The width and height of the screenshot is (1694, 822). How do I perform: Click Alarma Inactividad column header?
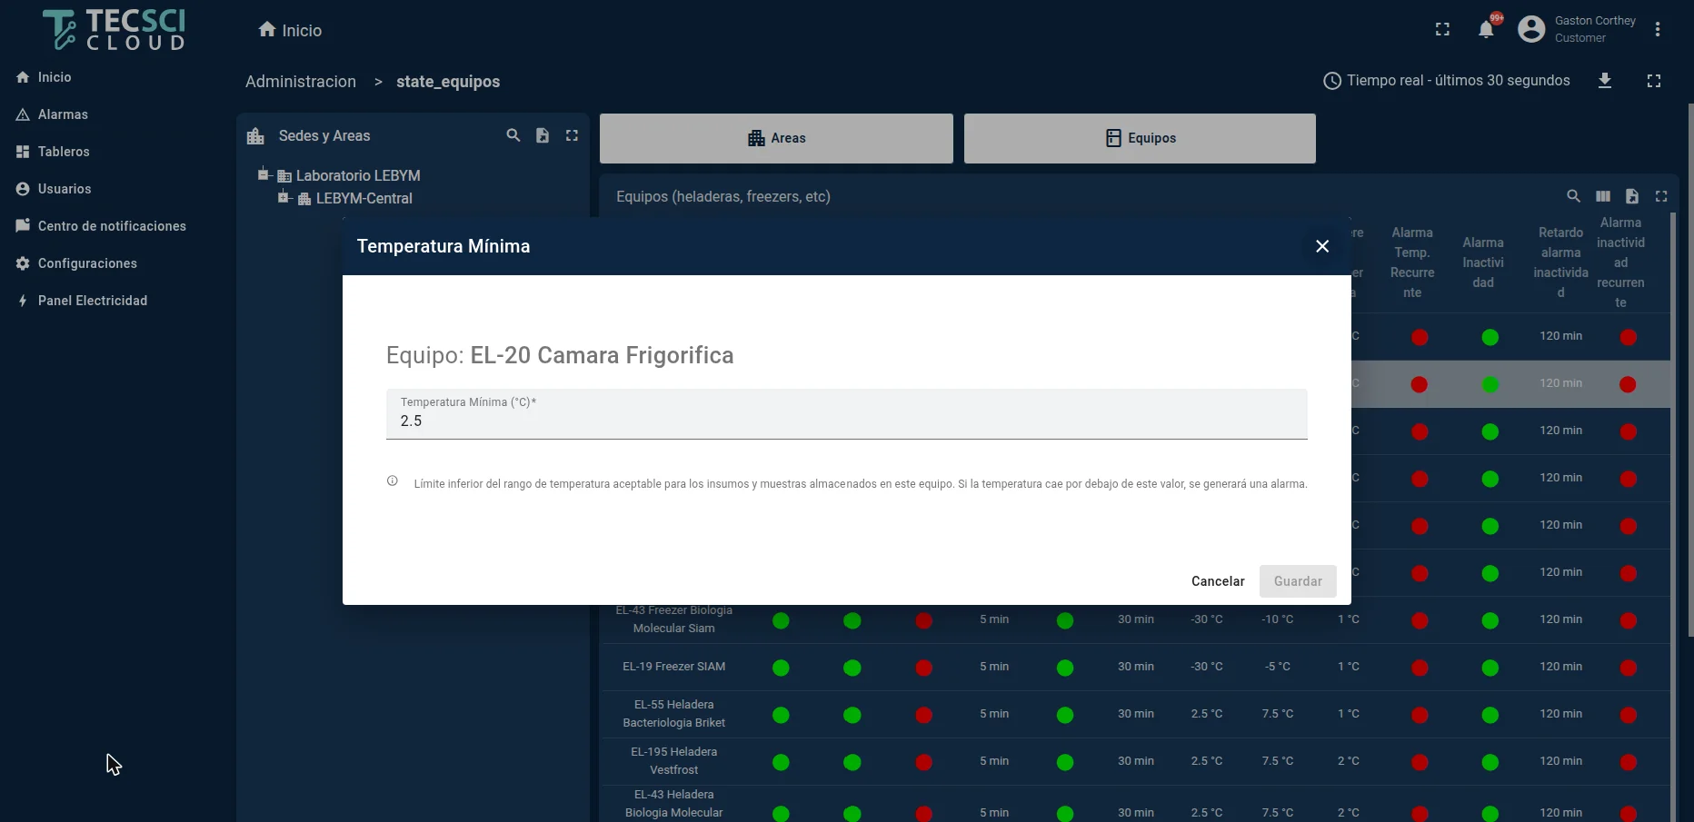click(1483, 262)
